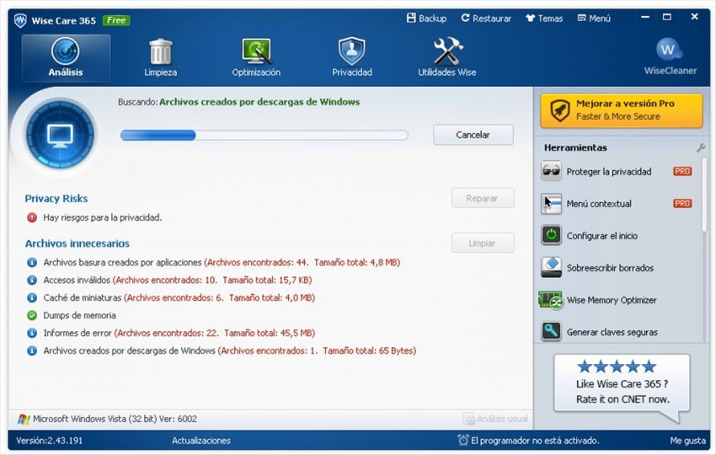The width and height of the screenshot is (716, 455).
Task: Click the Actualizaciones link
Action: tap(201, 441)
